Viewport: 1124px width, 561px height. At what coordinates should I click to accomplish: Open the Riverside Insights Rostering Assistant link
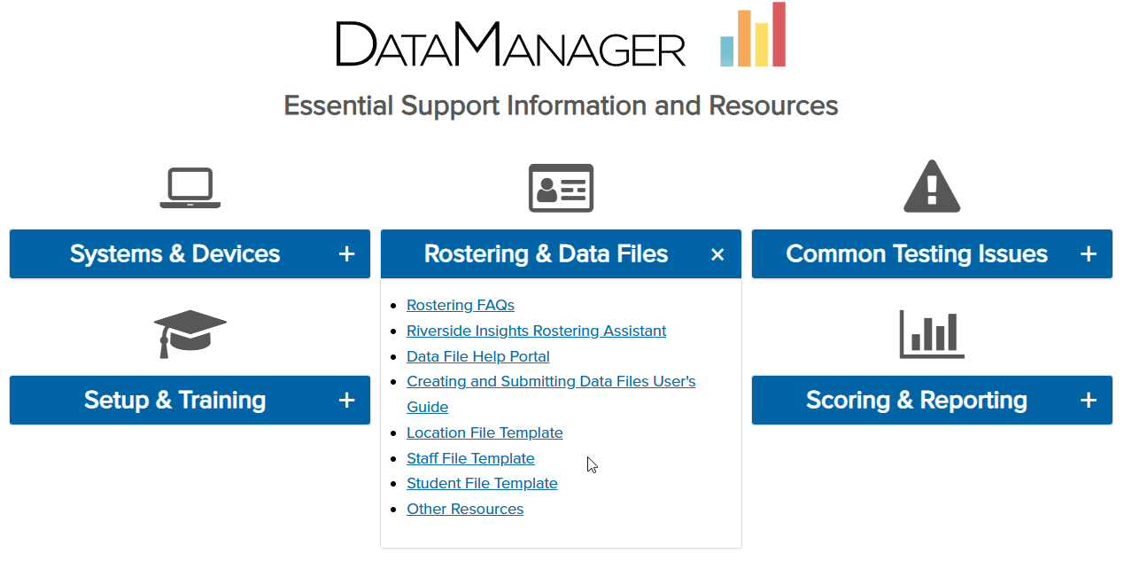pyautogui.click(x=536, y=330)
